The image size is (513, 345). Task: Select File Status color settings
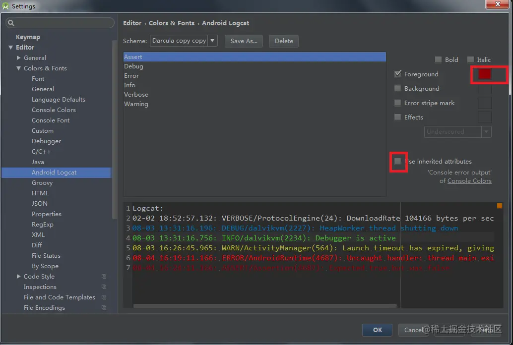pos(46,256)
